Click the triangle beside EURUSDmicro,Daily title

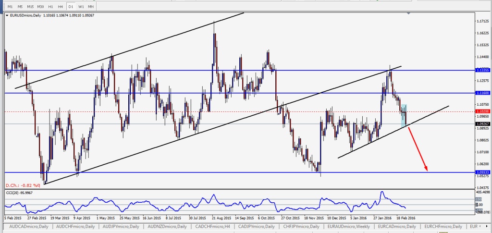[x=7, y=15]
